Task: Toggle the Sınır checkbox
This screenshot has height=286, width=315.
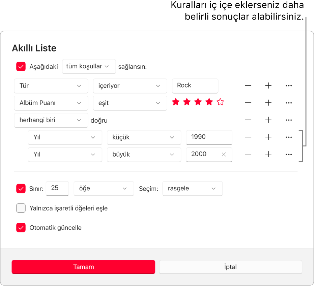Action: (21, 188)
